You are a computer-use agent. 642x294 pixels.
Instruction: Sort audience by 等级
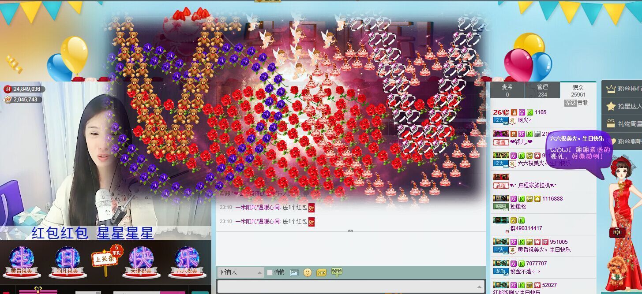point(570,103)
